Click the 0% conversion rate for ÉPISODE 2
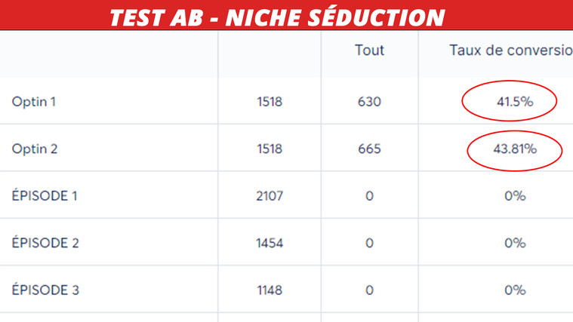The width and height of the screenshot is (573, 322). tap(515, 243)
